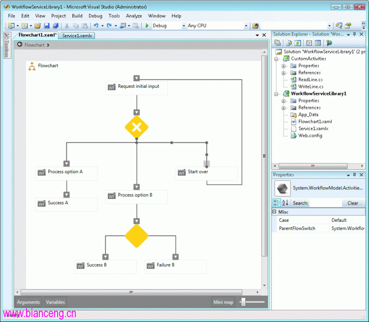The width and height of the screenshot is (369, 322).
Task: Pin the Solution Explorer panel
Action: (x=355, y=34)
